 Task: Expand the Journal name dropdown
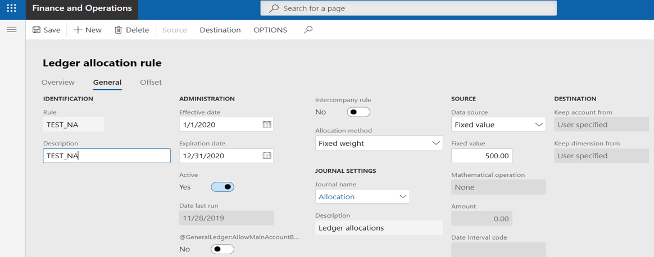point(402,196)
